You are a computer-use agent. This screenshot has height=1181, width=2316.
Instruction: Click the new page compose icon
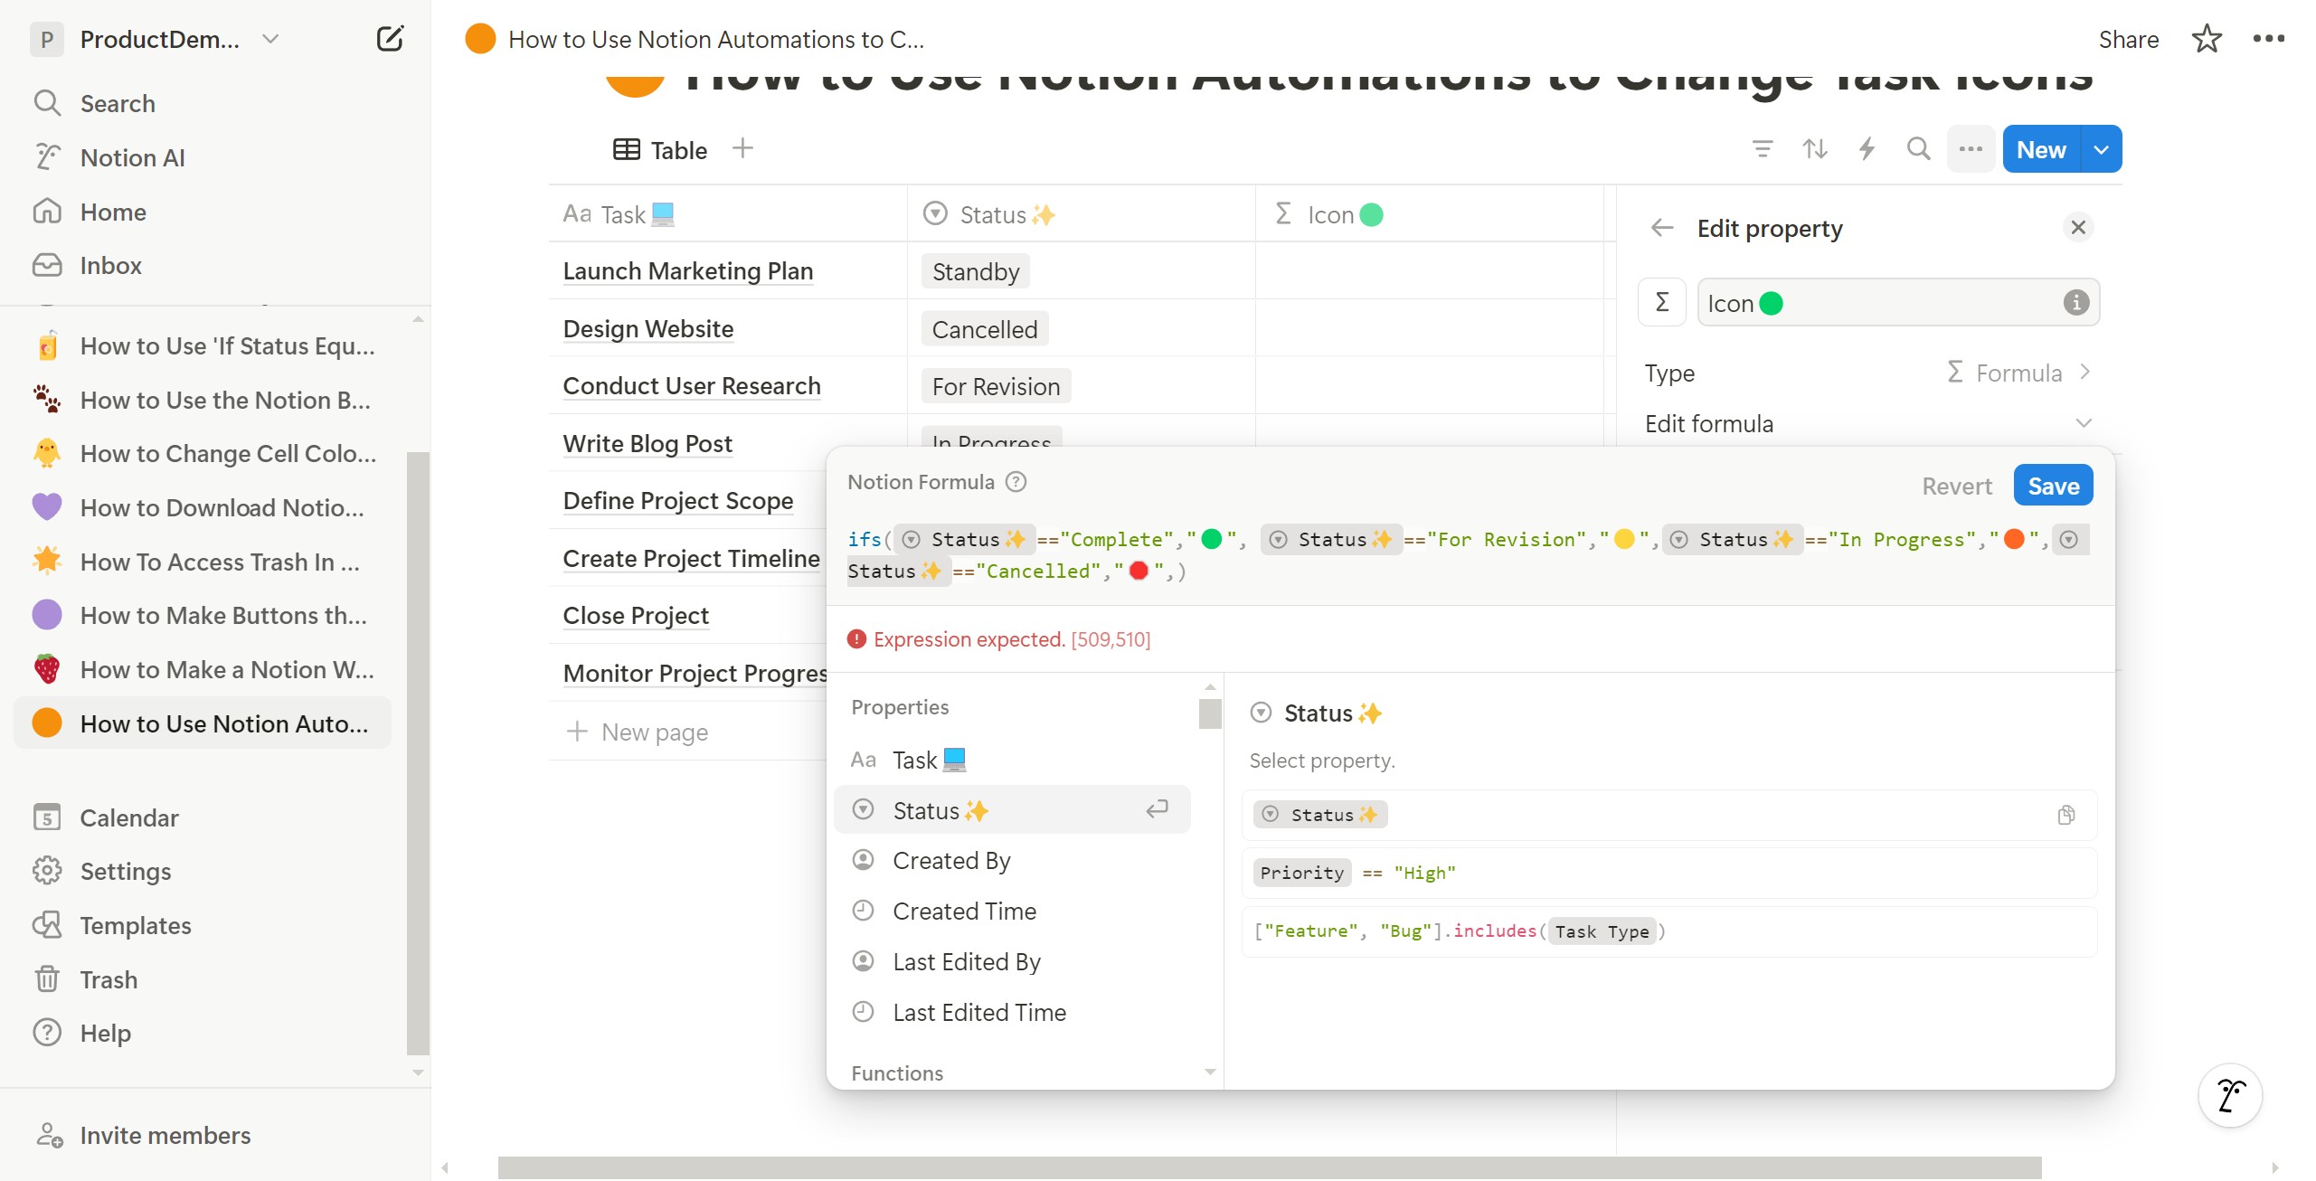[x=389, y=39]
